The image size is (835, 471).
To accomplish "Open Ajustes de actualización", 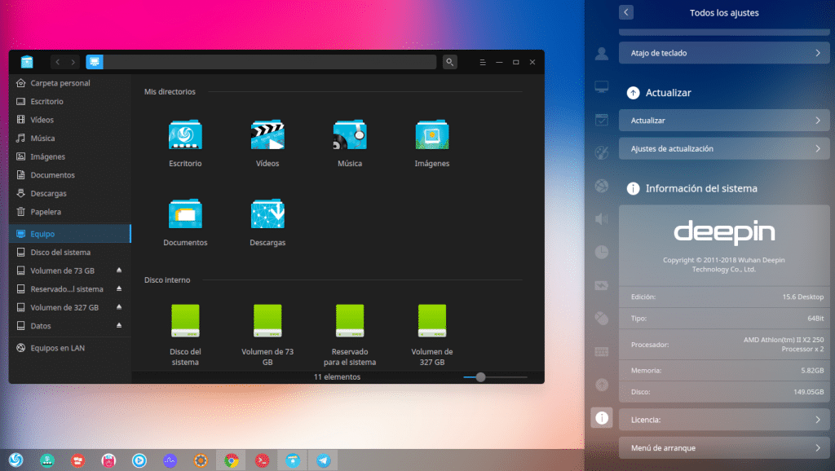I will 724,149.
